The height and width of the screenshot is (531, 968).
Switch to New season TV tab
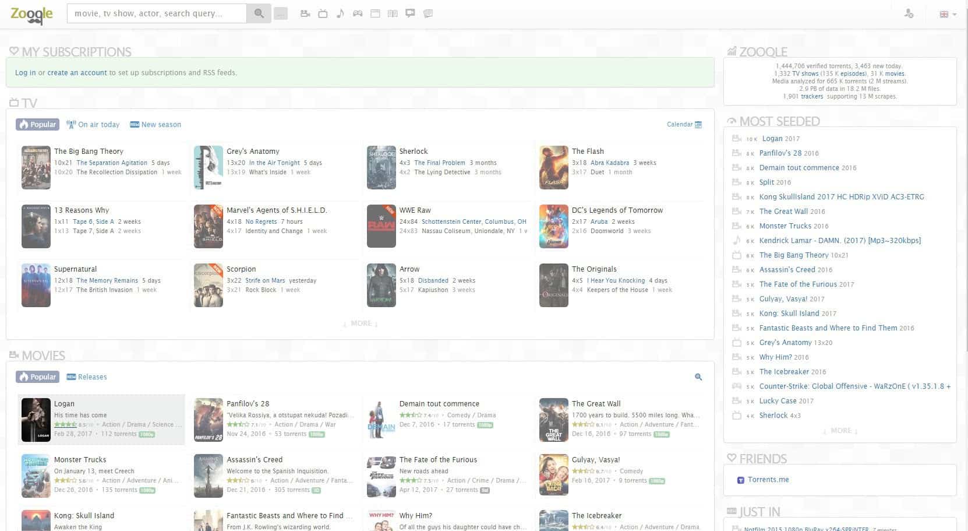coord(156,125)
